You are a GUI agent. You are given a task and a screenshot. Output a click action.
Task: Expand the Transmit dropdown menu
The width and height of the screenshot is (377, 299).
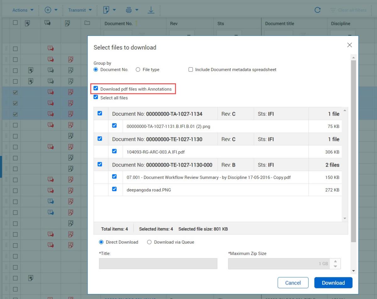[x=80, y=10]
